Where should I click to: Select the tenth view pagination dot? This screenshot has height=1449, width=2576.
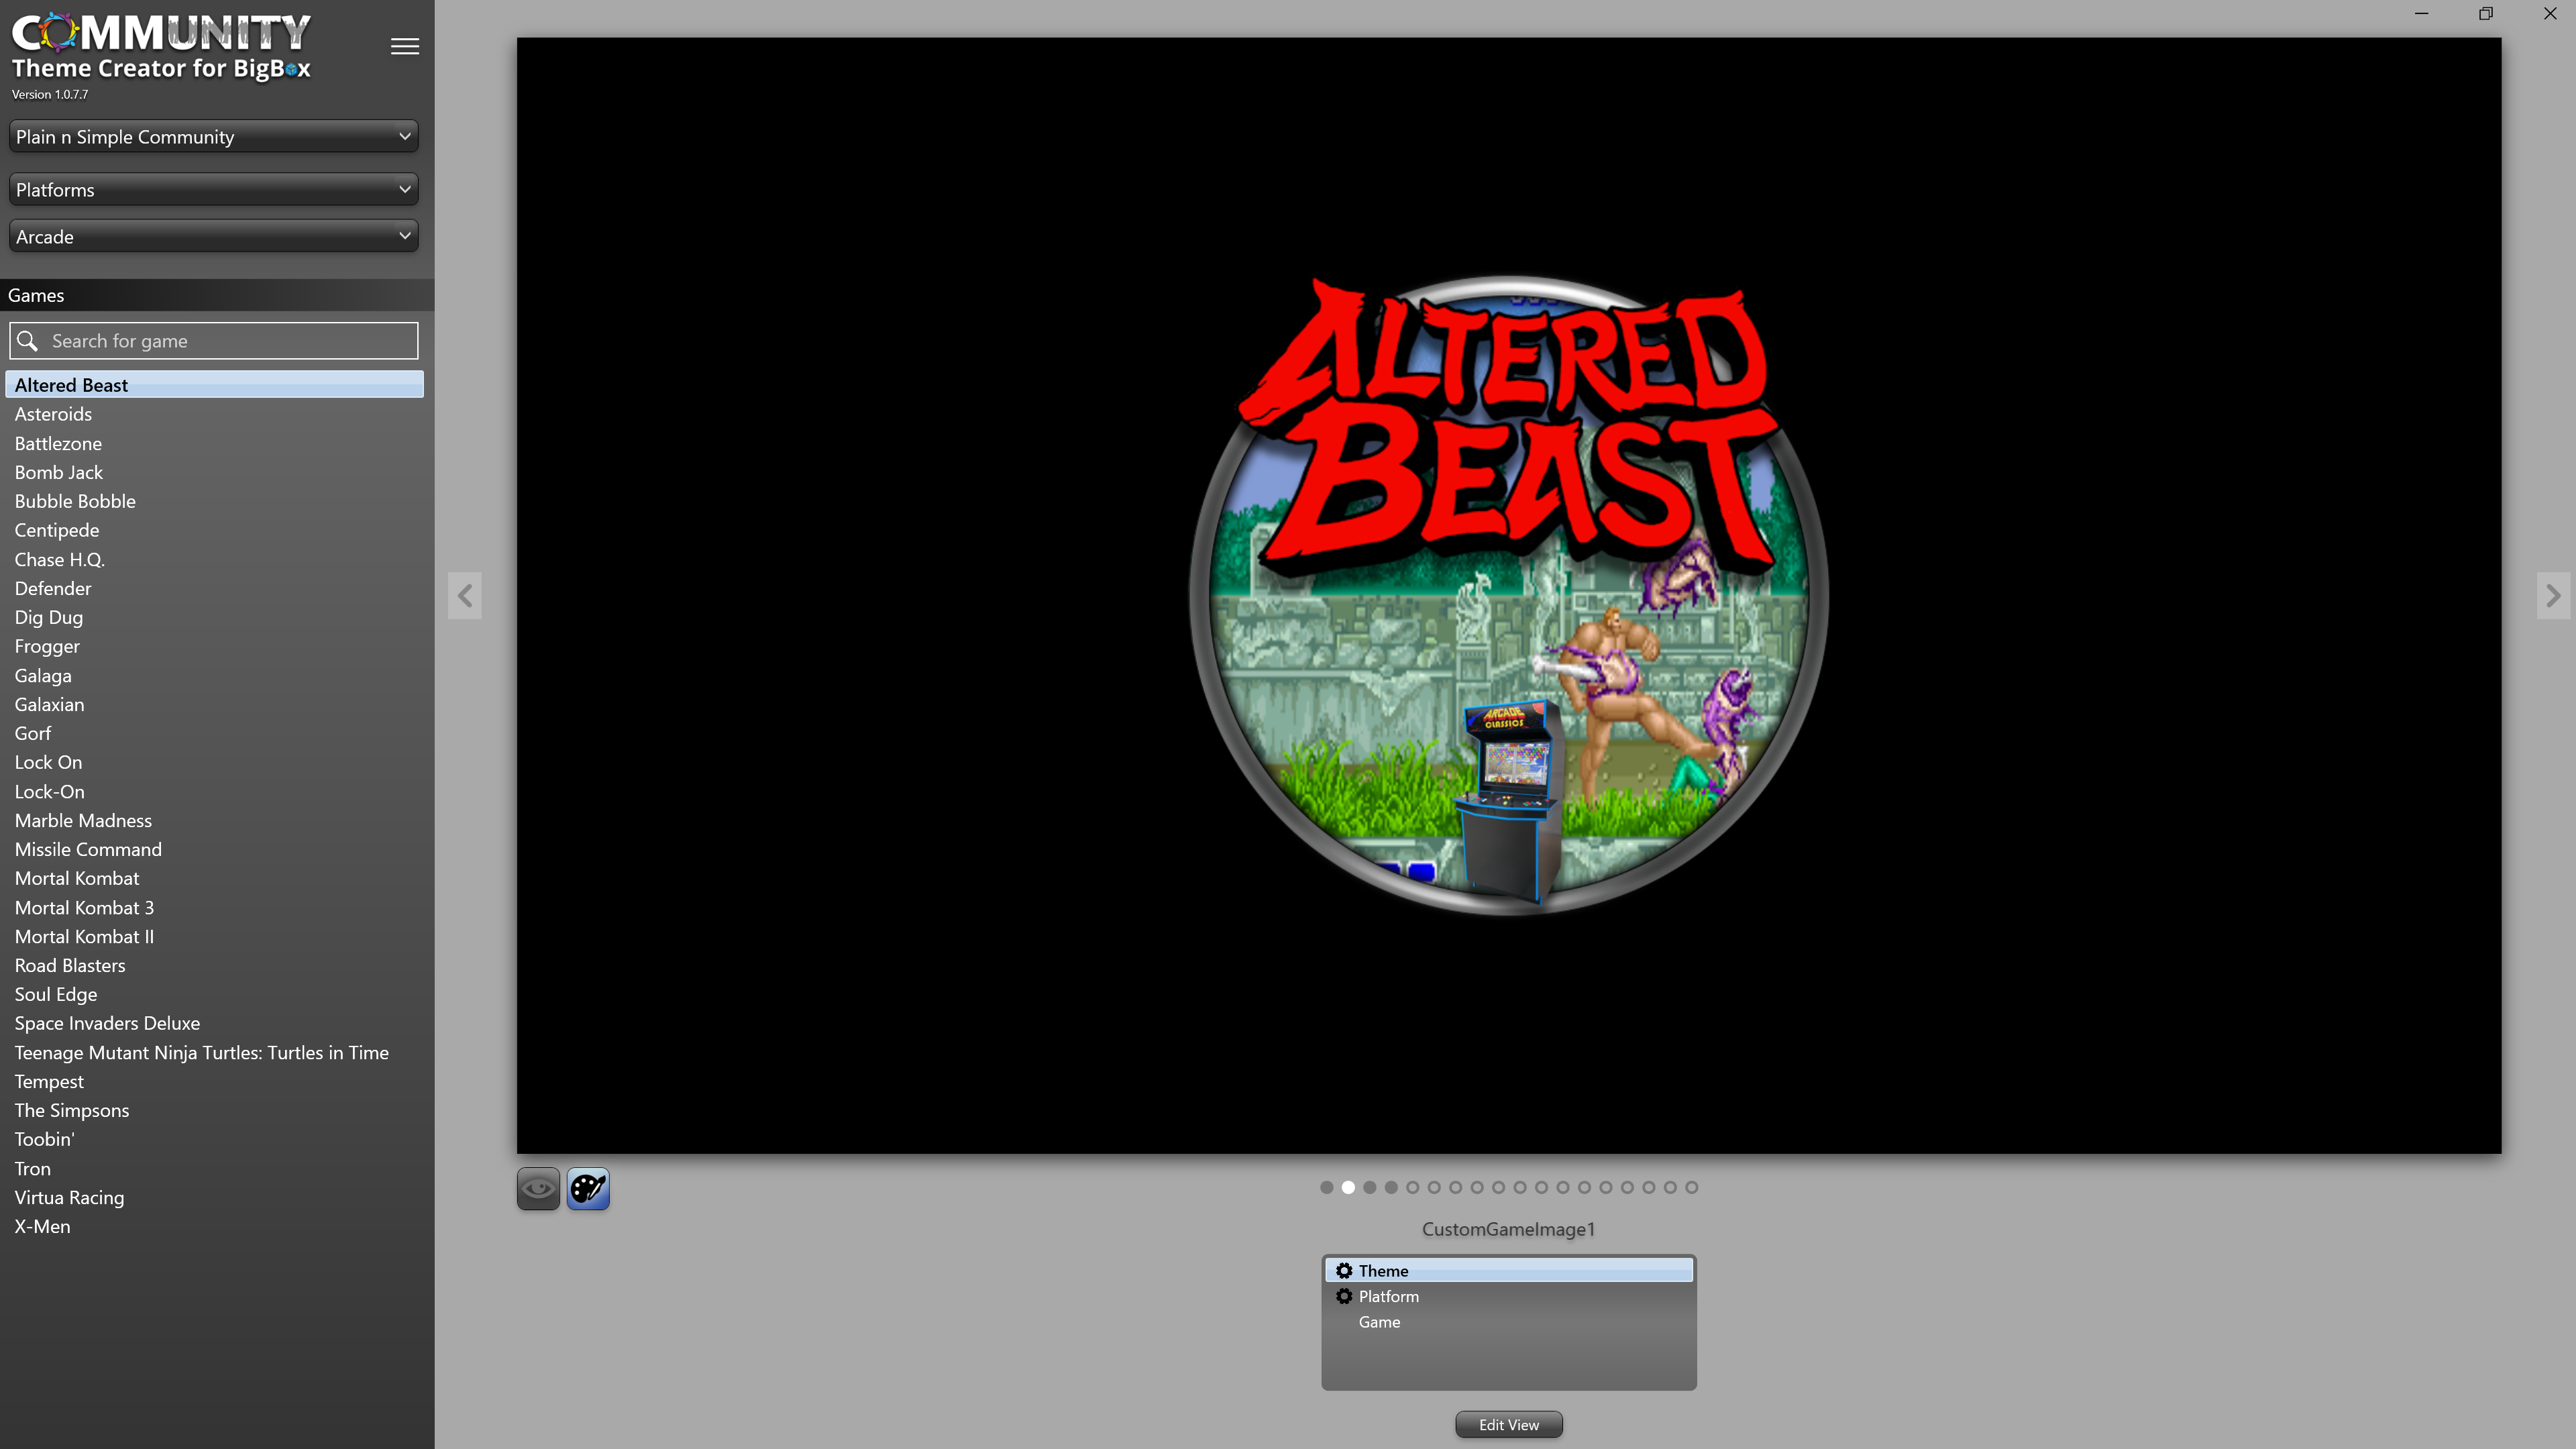[x=1520, y=1187]
